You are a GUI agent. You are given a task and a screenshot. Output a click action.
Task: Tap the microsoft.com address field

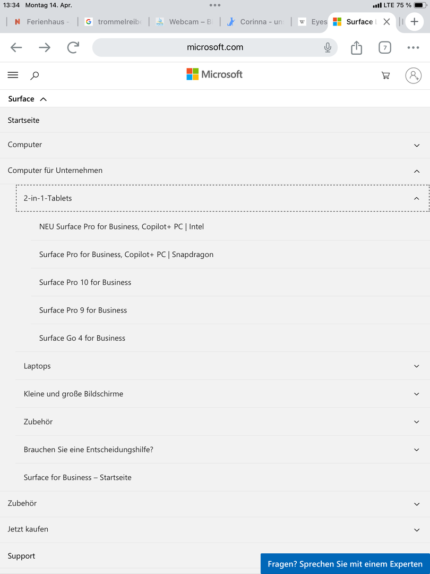coord(215,47)
